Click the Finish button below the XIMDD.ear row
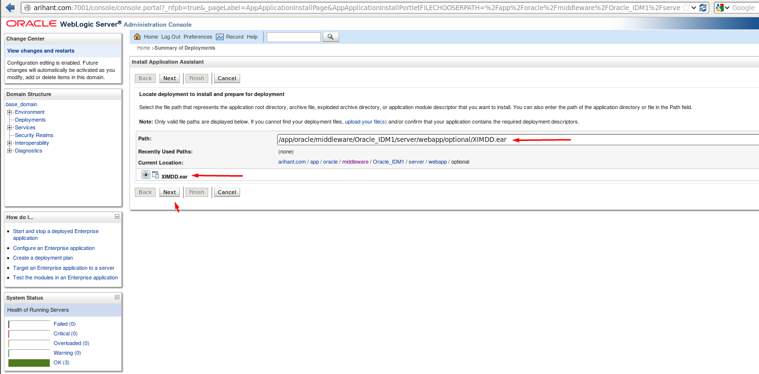This screenshot has height=374, width=759. (x=197, y=192)
